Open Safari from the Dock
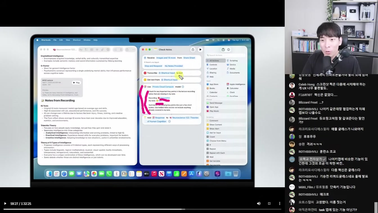 (x=64, y=174)
